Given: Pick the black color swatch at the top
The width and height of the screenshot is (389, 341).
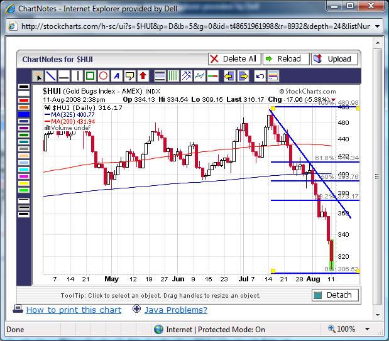Looking at the screenshot, I should point(24,87).
